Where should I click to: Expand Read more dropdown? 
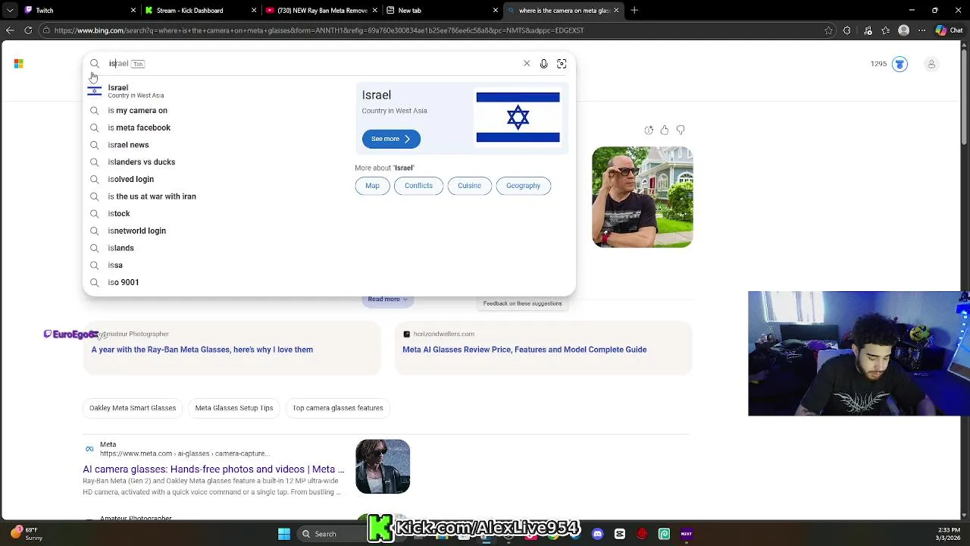tap(387, 300)
